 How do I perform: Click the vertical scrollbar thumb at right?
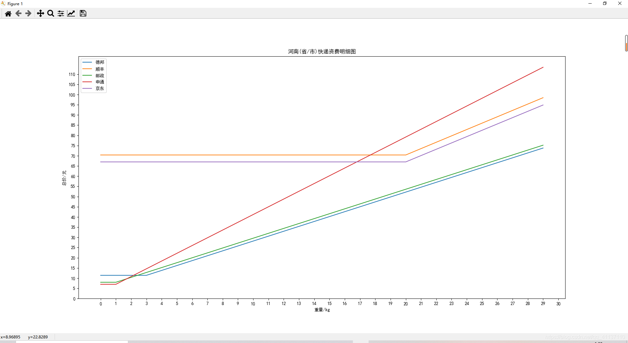point(626,43)
